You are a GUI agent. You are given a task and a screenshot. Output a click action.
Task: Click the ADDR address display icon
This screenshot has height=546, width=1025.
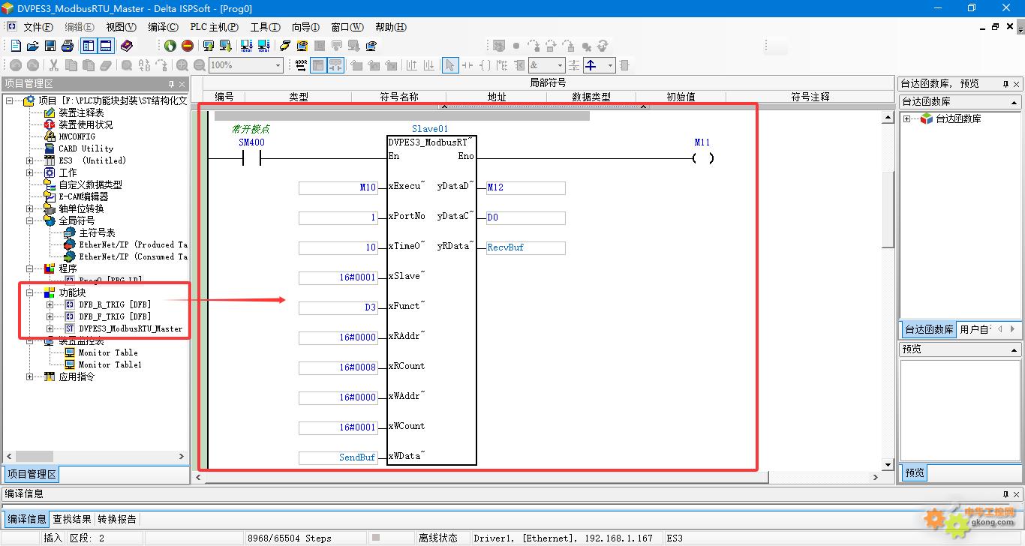(301, 65)
